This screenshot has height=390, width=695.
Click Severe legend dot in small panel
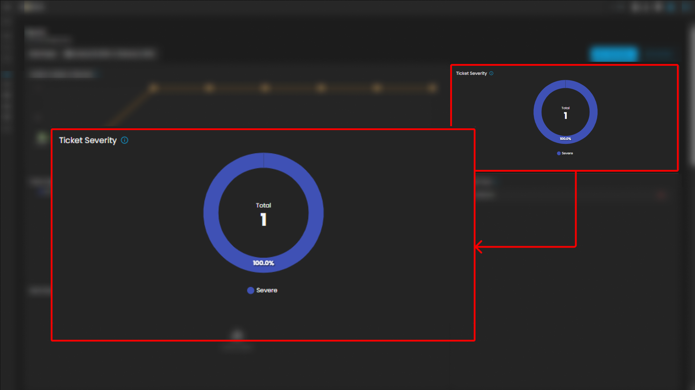[558, 153]
